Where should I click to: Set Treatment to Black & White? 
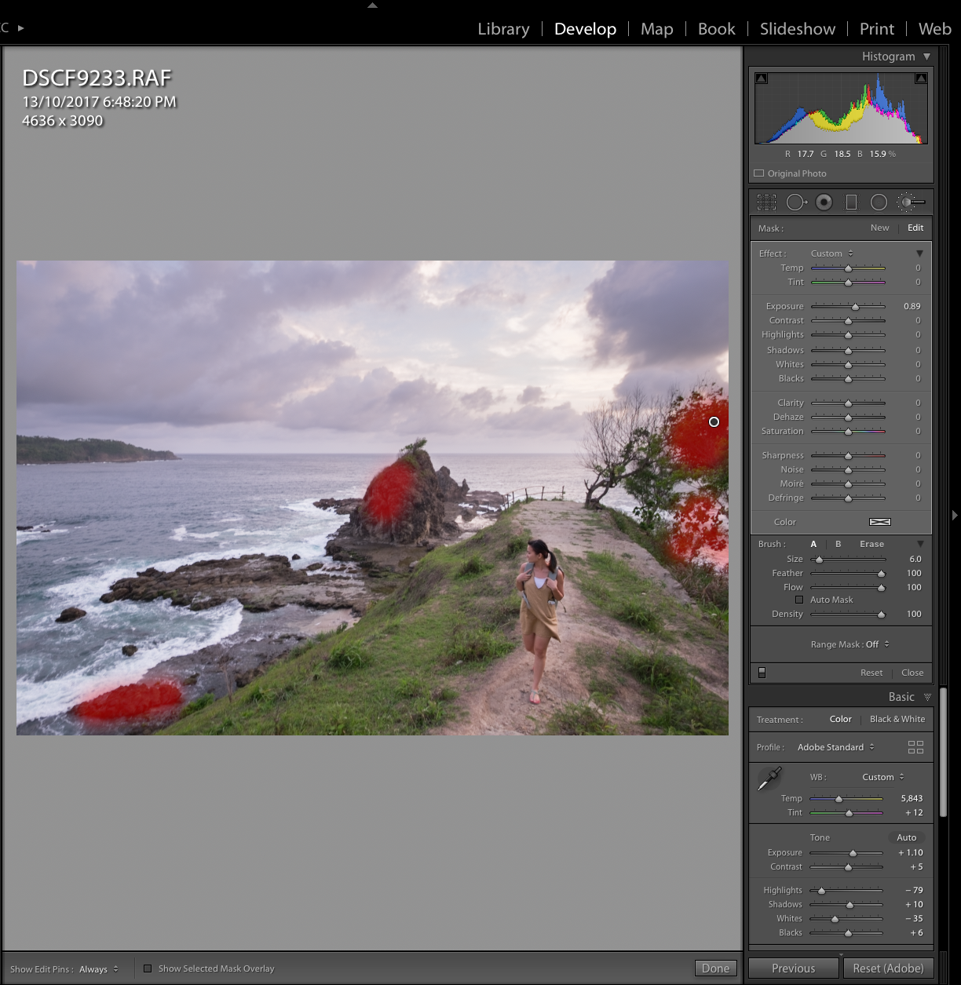click(x=897, y=719)
